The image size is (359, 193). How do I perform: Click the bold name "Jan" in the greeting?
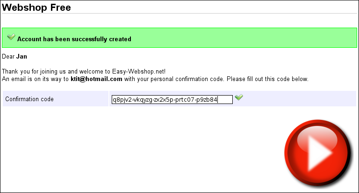tap(22, 57)
